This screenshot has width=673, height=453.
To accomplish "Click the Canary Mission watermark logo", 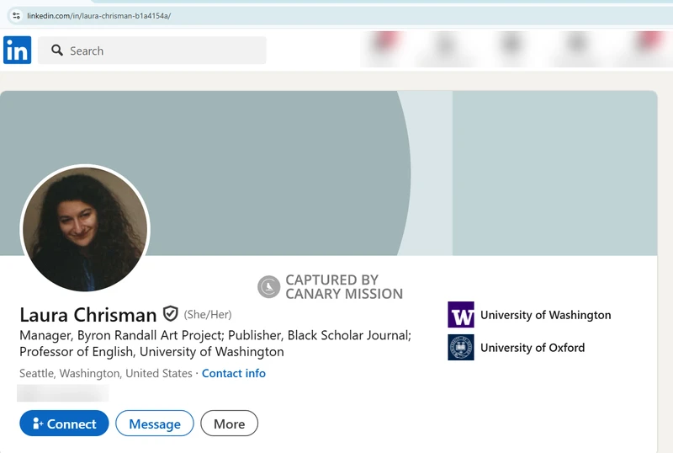I will [x=268, y=287].
